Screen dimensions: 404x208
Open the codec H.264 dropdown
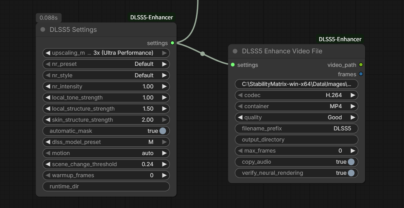pos(297,95)
